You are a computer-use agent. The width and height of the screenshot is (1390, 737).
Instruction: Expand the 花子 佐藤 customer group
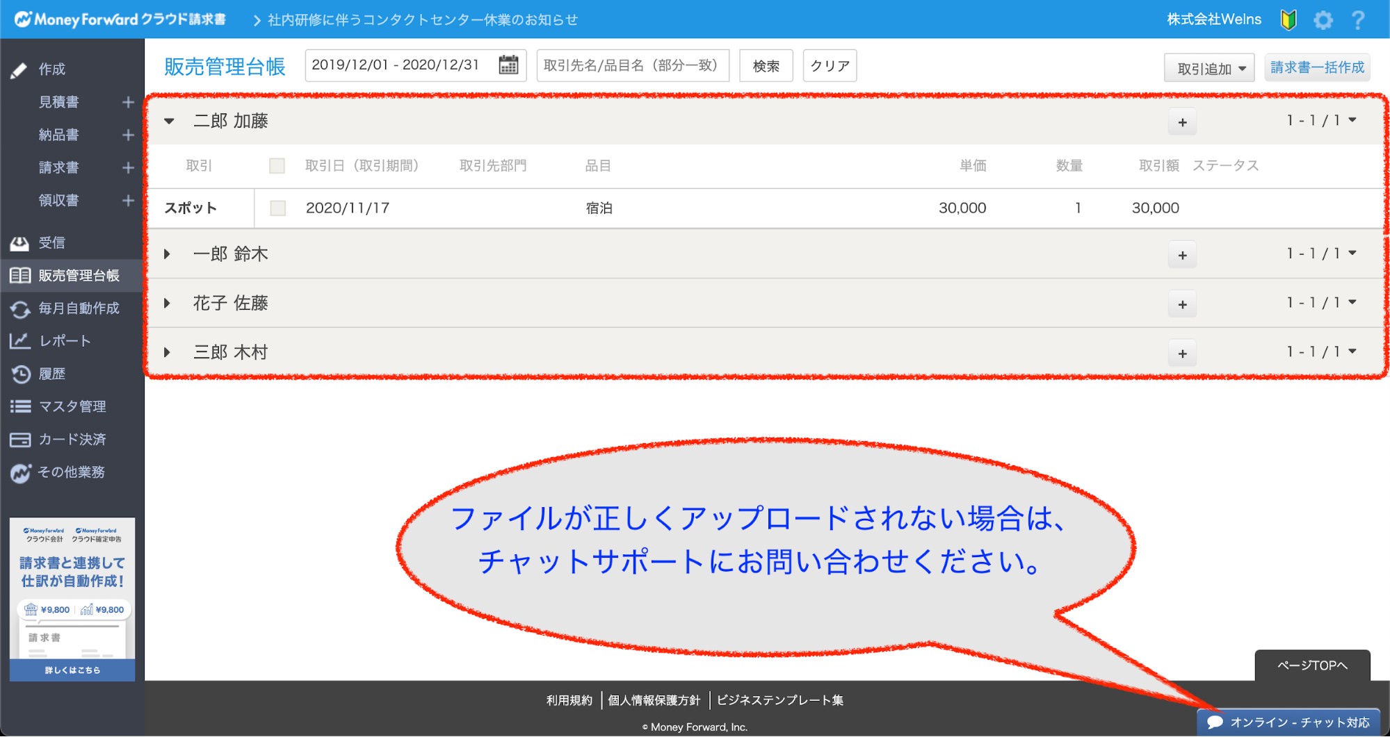(168, 303)
